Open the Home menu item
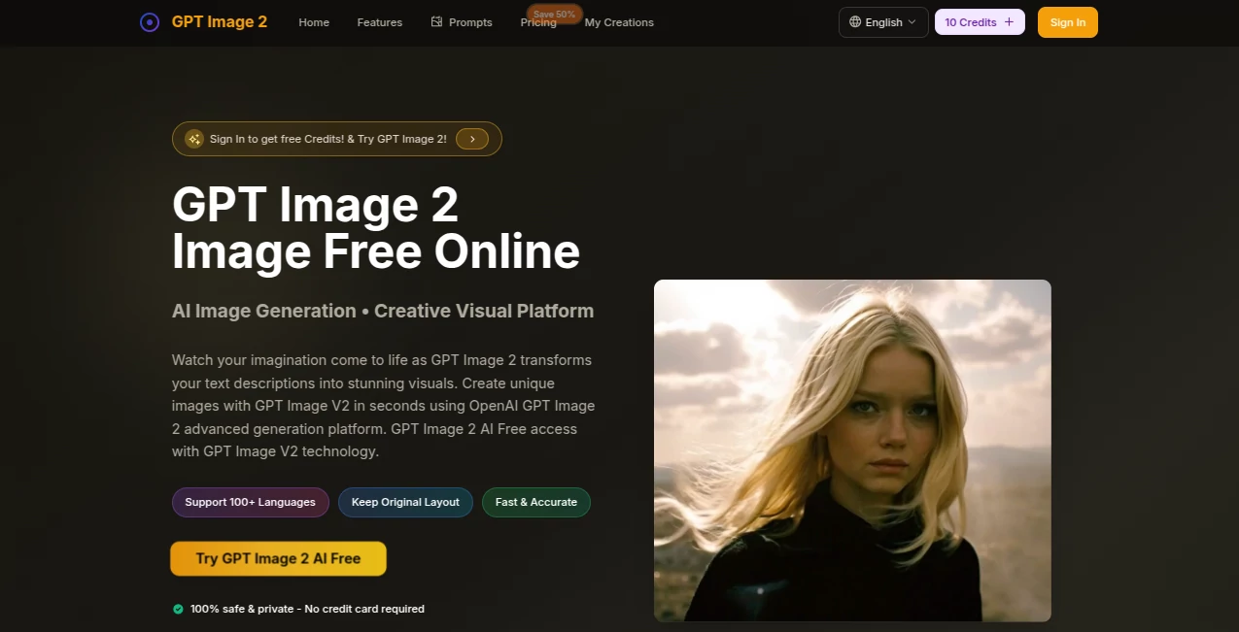The width and height of the screenshot is (1239, 632). 313,21
